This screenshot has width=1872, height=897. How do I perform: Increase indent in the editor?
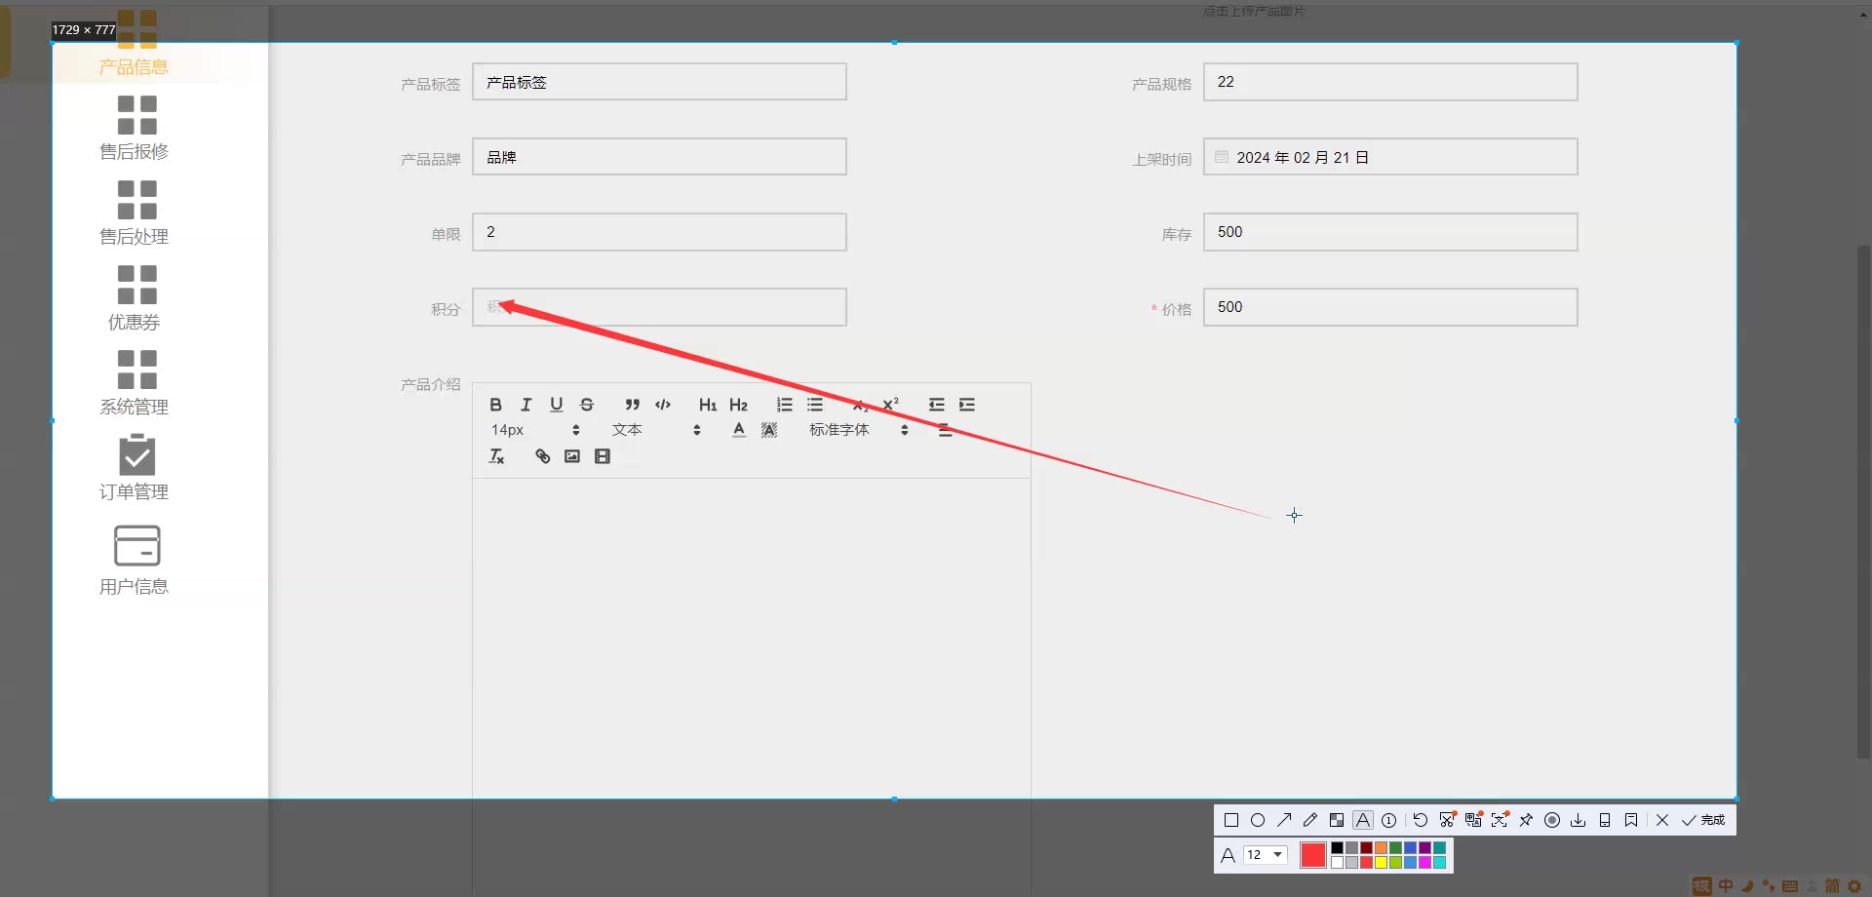point(967,405)
